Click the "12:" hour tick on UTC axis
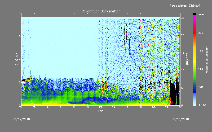212x132 pixels. tap(101, 107)
